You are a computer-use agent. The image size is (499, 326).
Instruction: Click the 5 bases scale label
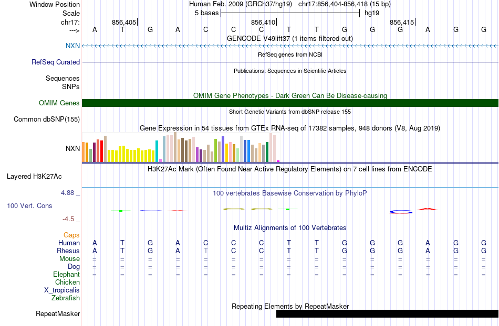tap(207, 13)
